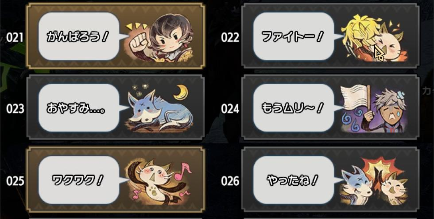This screenshot has height=219, width=434.
Task: Pick the highlighted sticker number 025
Action: coord(115,179)
